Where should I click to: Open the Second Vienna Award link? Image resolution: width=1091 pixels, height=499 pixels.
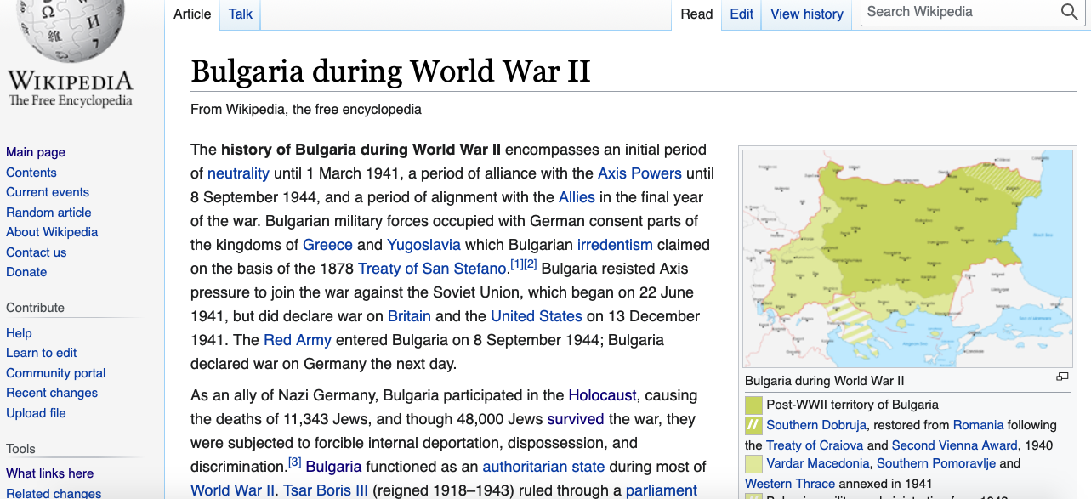point(954,445)
